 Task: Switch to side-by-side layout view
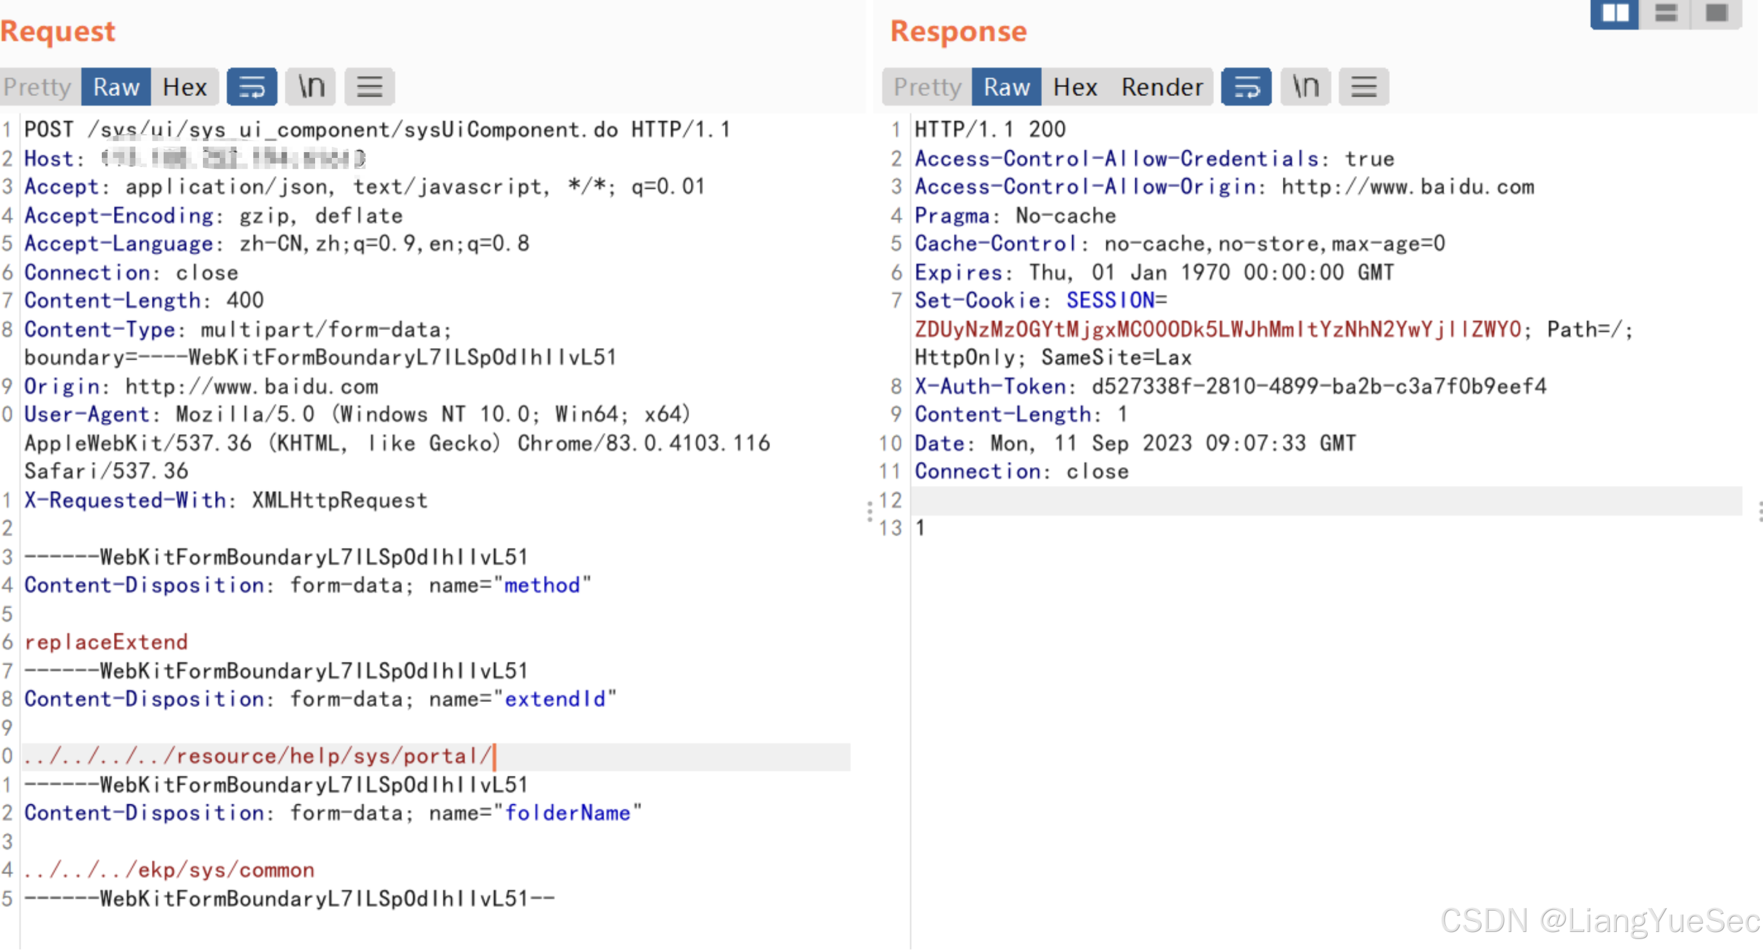[x=1615, y=13]
